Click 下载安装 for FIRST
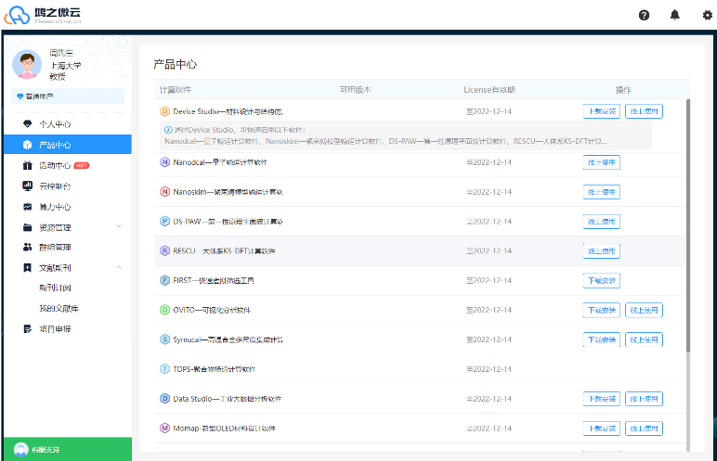 (601, 280)
